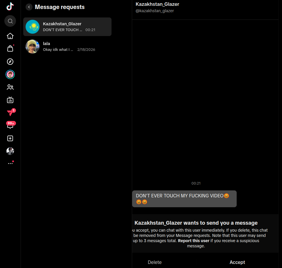Accept the message request
The height and width of the screenshot is (268, 282).
pos(237,262)
